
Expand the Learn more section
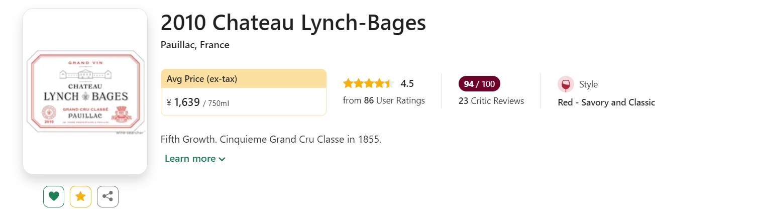(195, 158)
